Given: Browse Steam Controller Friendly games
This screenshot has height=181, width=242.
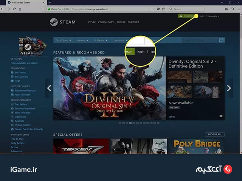Looking at the screenshot, I should point(29,129).
